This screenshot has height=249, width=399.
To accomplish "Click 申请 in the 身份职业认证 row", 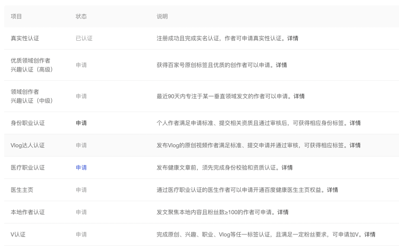I will [x=81, y=123].
